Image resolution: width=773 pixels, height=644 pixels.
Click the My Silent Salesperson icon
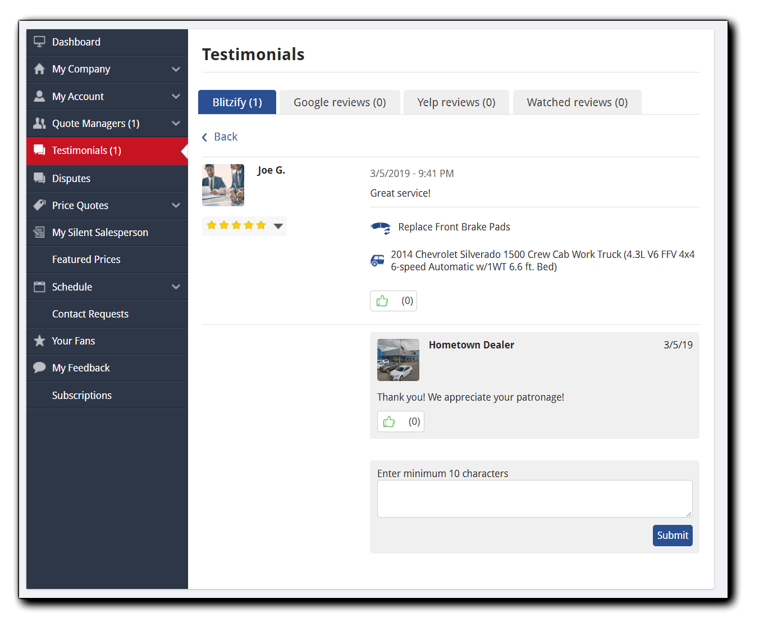tap(39, 232)
